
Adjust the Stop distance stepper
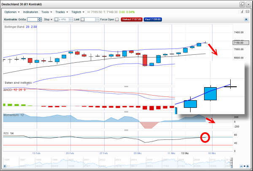71,19
